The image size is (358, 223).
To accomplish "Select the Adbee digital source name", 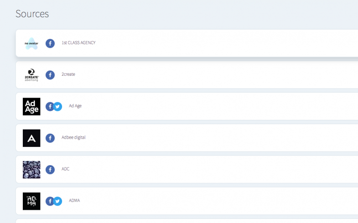I will coord(73,137).
